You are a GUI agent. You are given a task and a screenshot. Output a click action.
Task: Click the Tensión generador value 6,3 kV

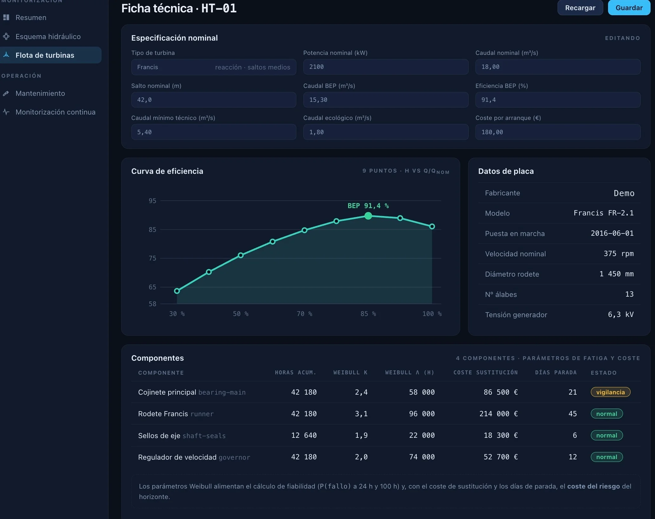(621, 314)
